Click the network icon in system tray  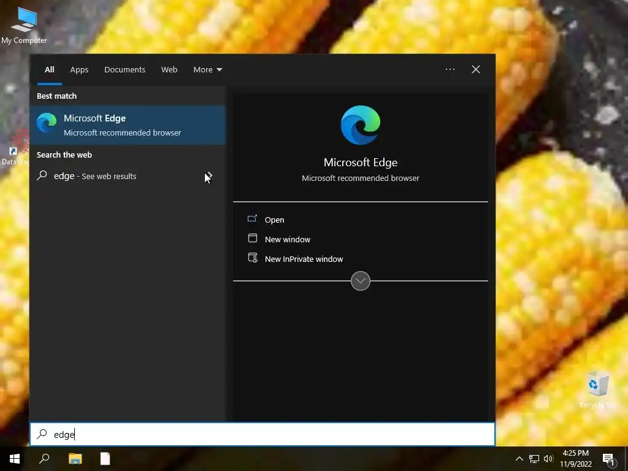coord(534,459)
